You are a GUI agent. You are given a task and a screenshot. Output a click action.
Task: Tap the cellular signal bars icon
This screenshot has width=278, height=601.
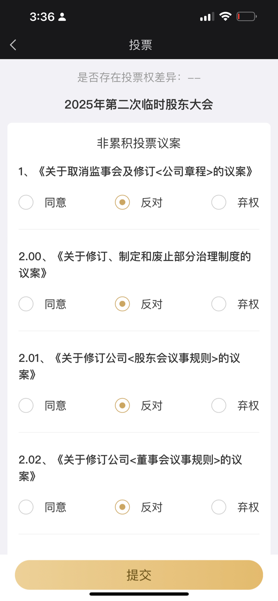pyautogui.click(x=207, y=17)
